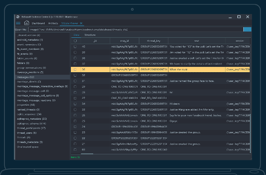
Task: Select the SQLite Viewer tab
Action: 69,23
